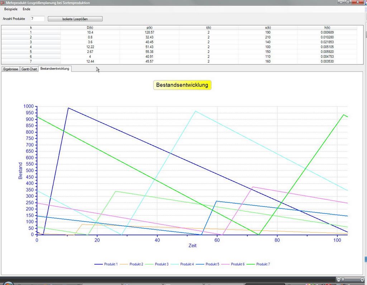
Task: Click the Isolierte Losgrößen button
Action: 75,19
